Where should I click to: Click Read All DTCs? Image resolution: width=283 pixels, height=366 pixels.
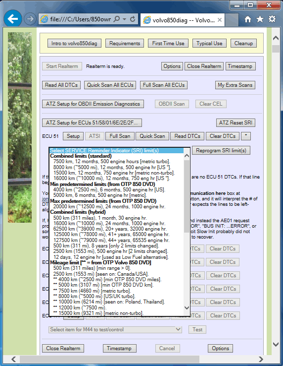point(61,85)
